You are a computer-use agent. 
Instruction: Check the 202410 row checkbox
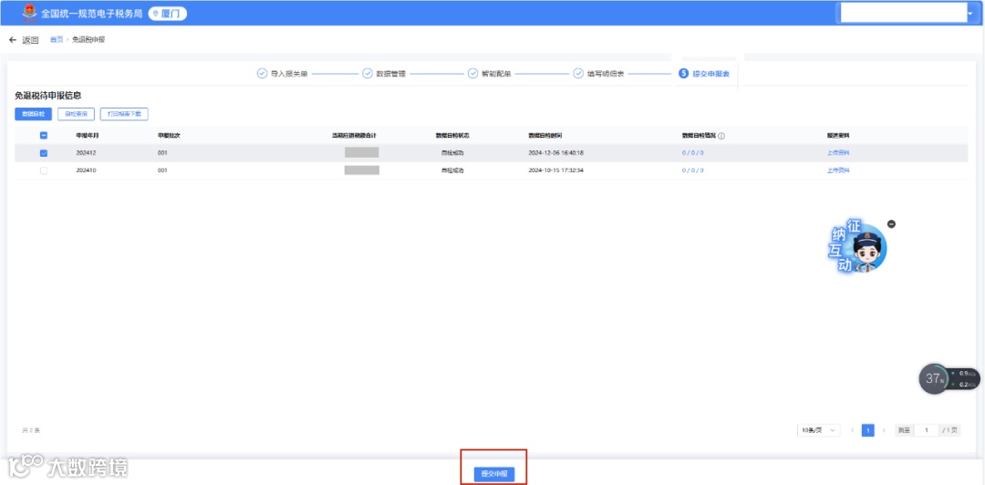click(x=44, y=170)
